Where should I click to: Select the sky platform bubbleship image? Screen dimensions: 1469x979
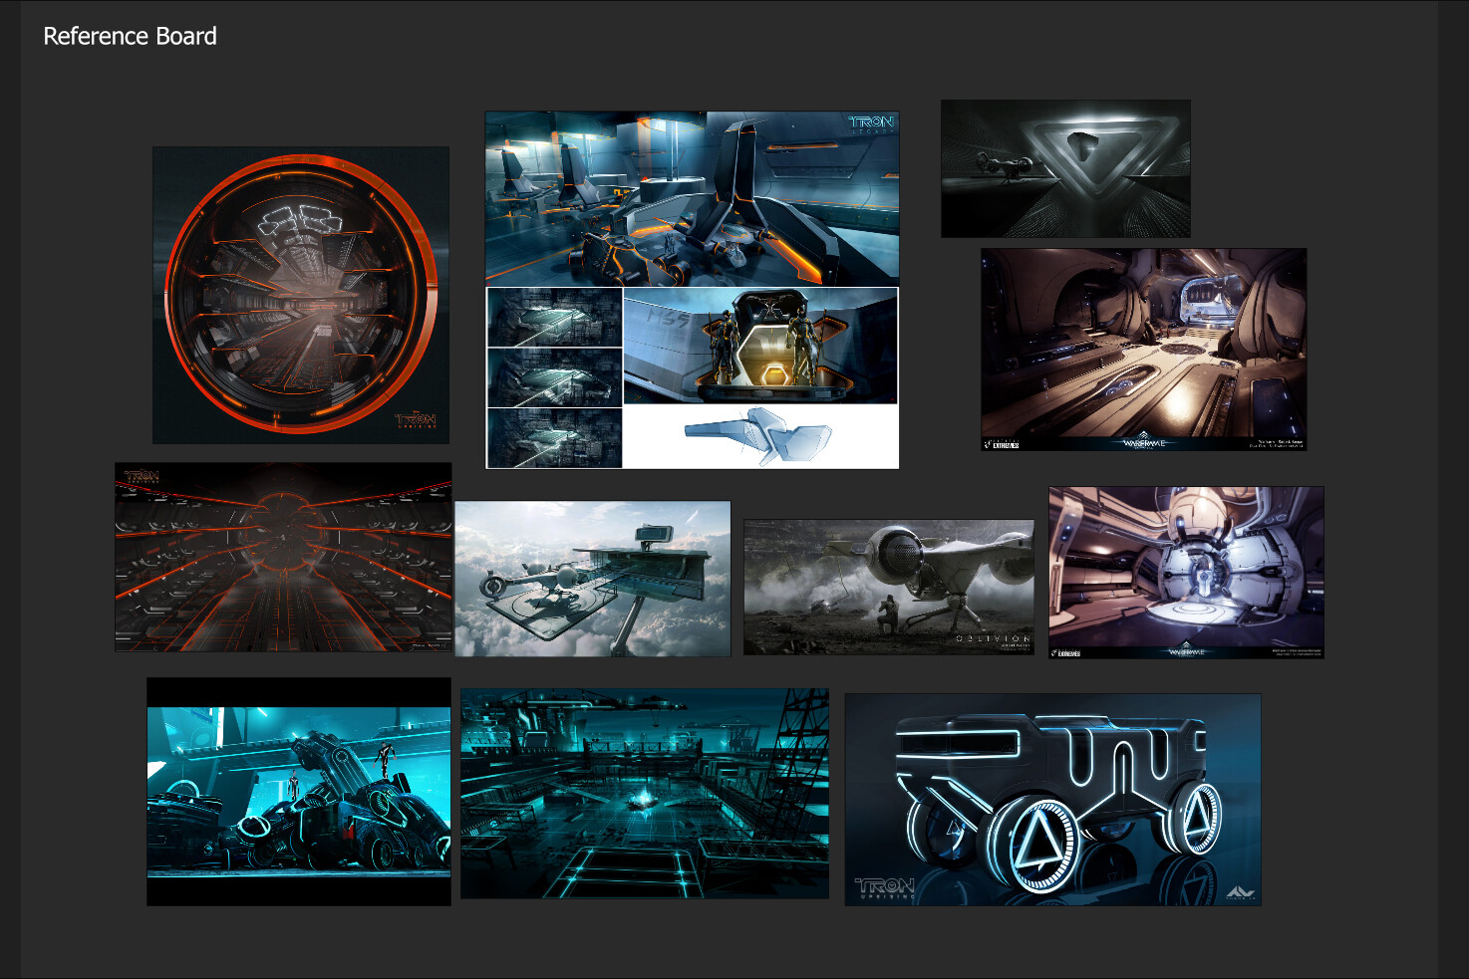click(592, 579)
